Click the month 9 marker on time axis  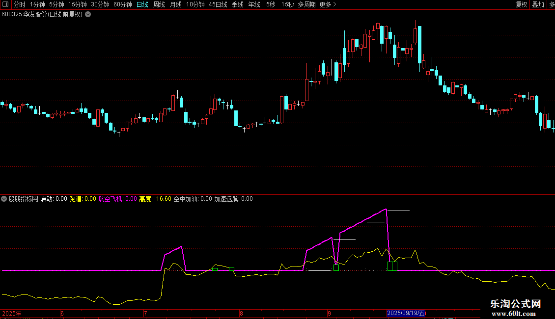click(329, 313)
